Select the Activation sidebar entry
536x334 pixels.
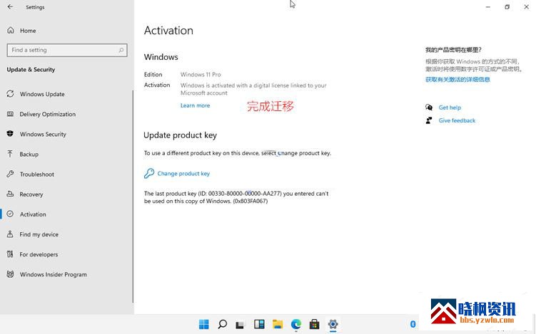[x=33, y=214]
